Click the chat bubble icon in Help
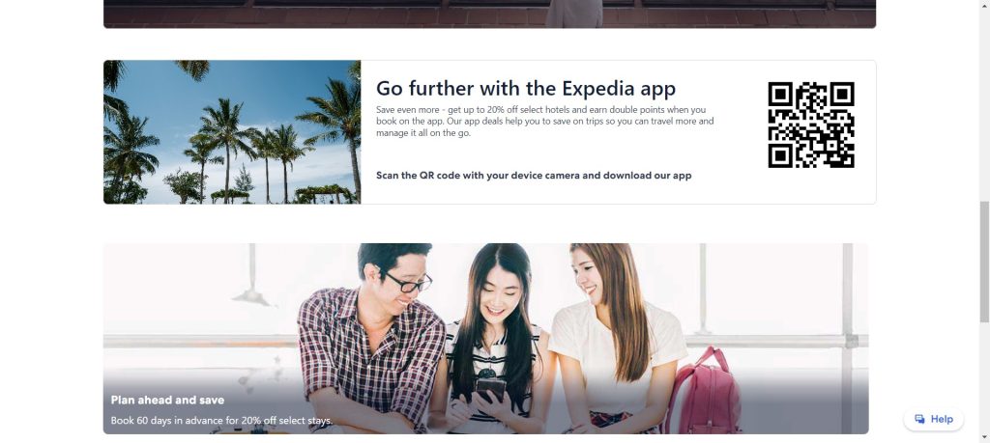The width and height of the screenshot is (990, 443). pos(920,419)
